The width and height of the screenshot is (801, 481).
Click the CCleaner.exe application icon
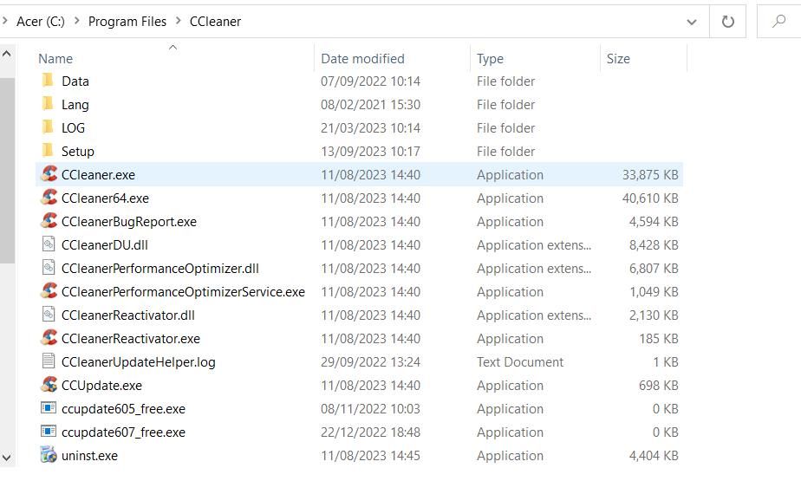[x=49, y=174]
